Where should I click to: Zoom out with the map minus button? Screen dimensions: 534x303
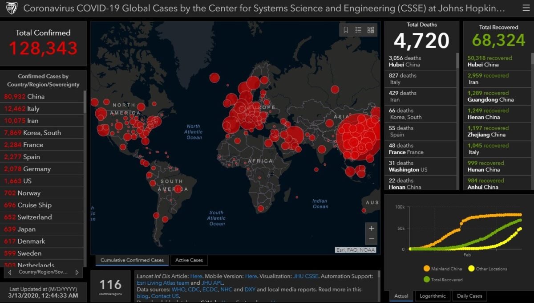[372, 239]
